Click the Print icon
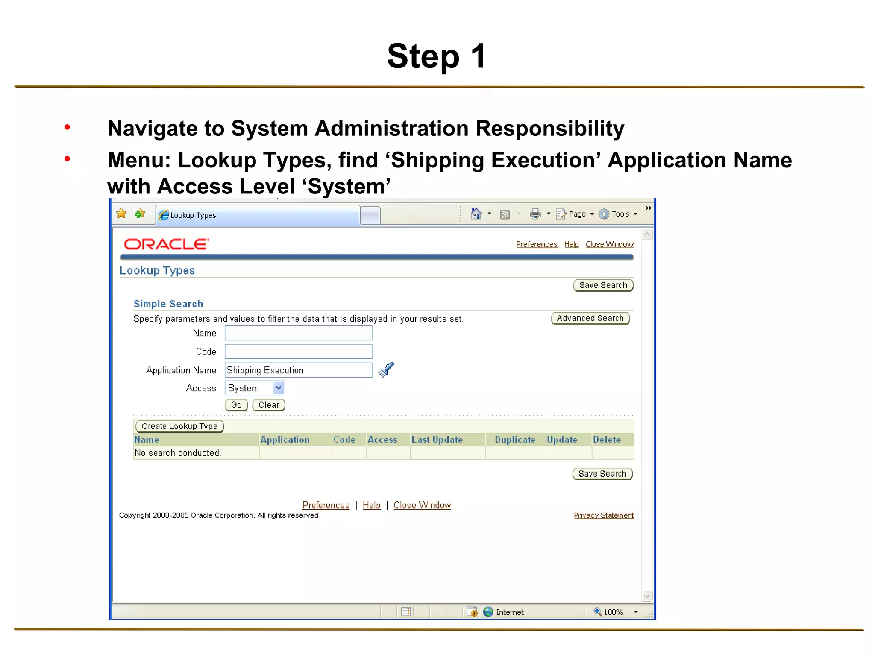 [535, 214]
